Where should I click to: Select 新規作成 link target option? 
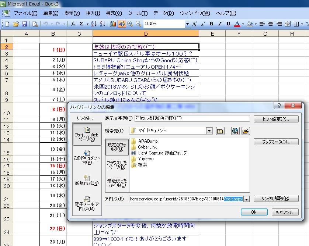tap(87, 181)
